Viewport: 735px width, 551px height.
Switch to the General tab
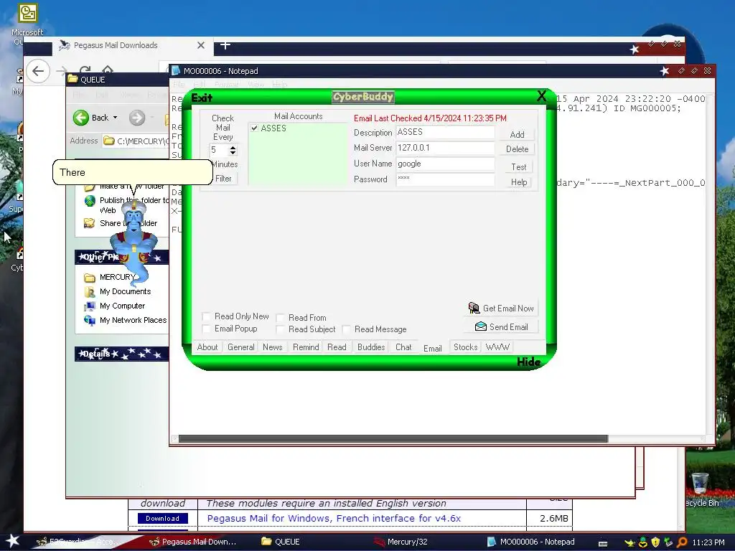[x=241, y=347]
